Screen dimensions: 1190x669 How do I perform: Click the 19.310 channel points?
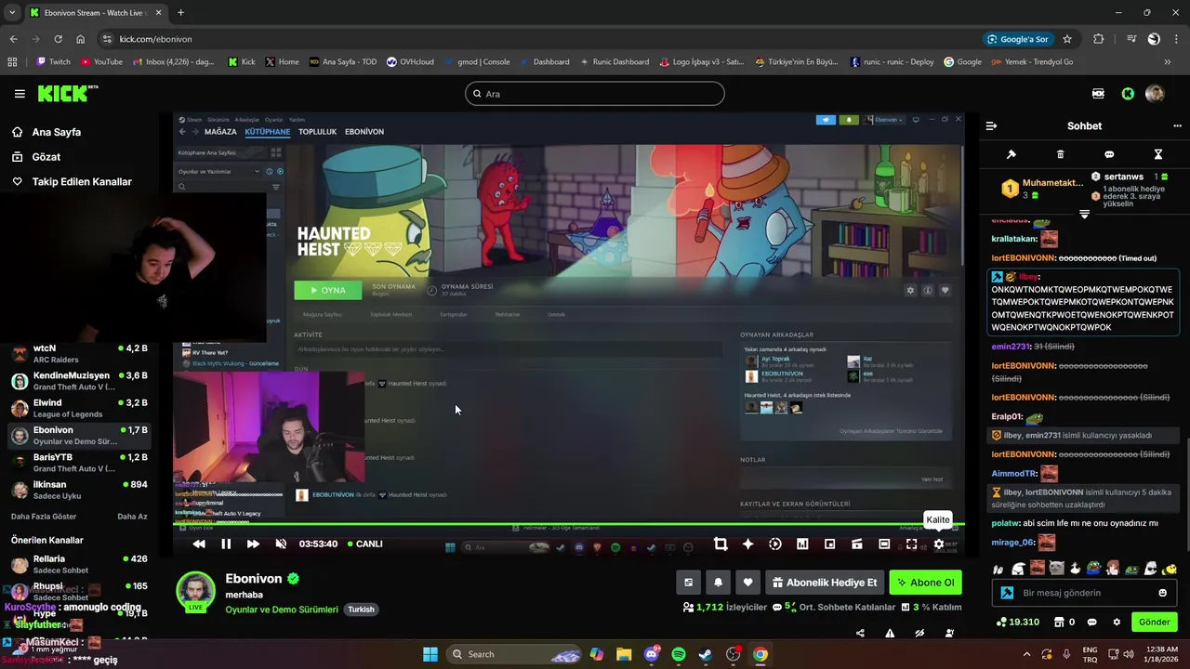pyautogui.click(x=1017, y=622)
